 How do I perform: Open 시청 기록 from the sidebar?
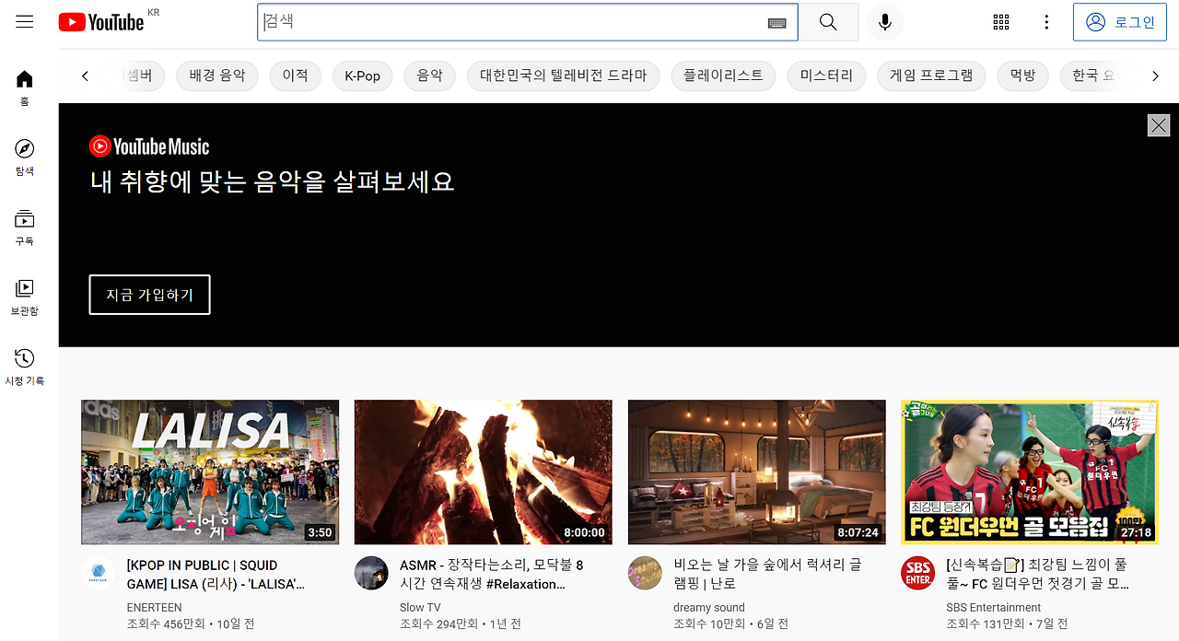coord(24,358)
